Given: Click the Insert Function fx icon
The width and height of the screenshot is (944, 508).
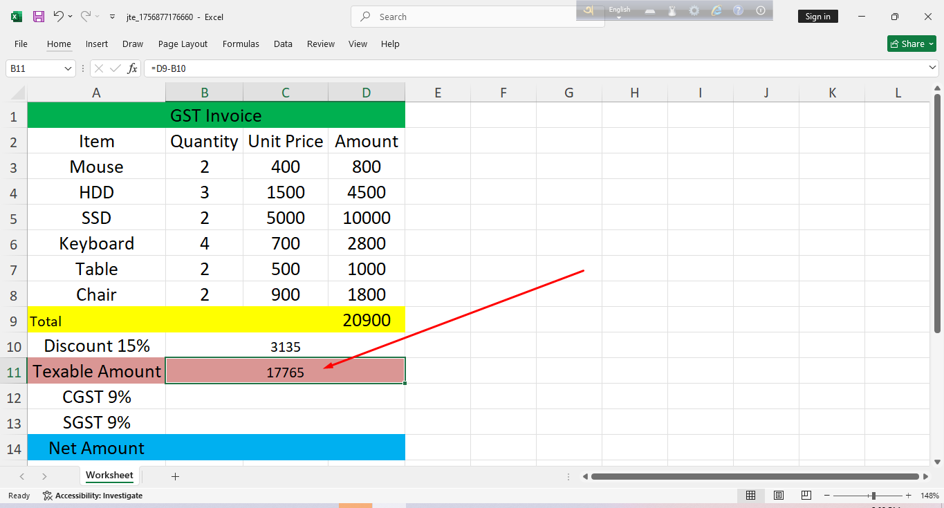Looking at the screenshot, I should [x=132, y=68].
